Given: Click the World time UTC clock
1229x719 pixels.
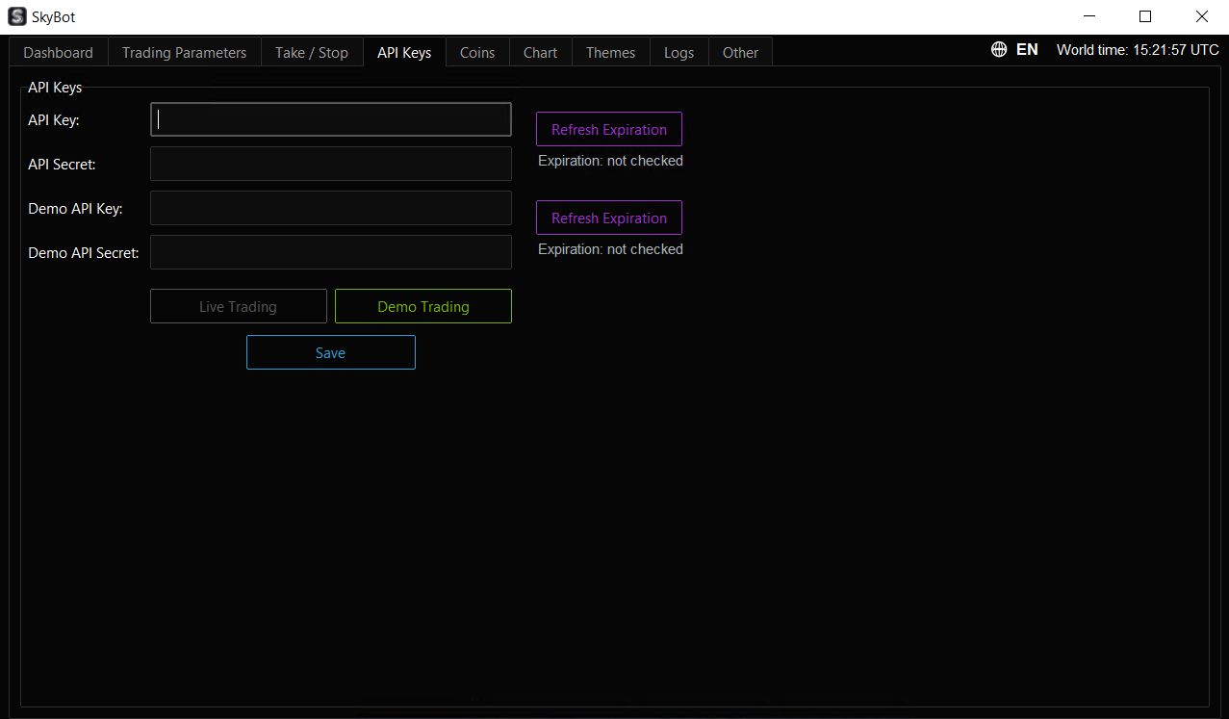Looking at the screenshot, I should pos(1138,50).
